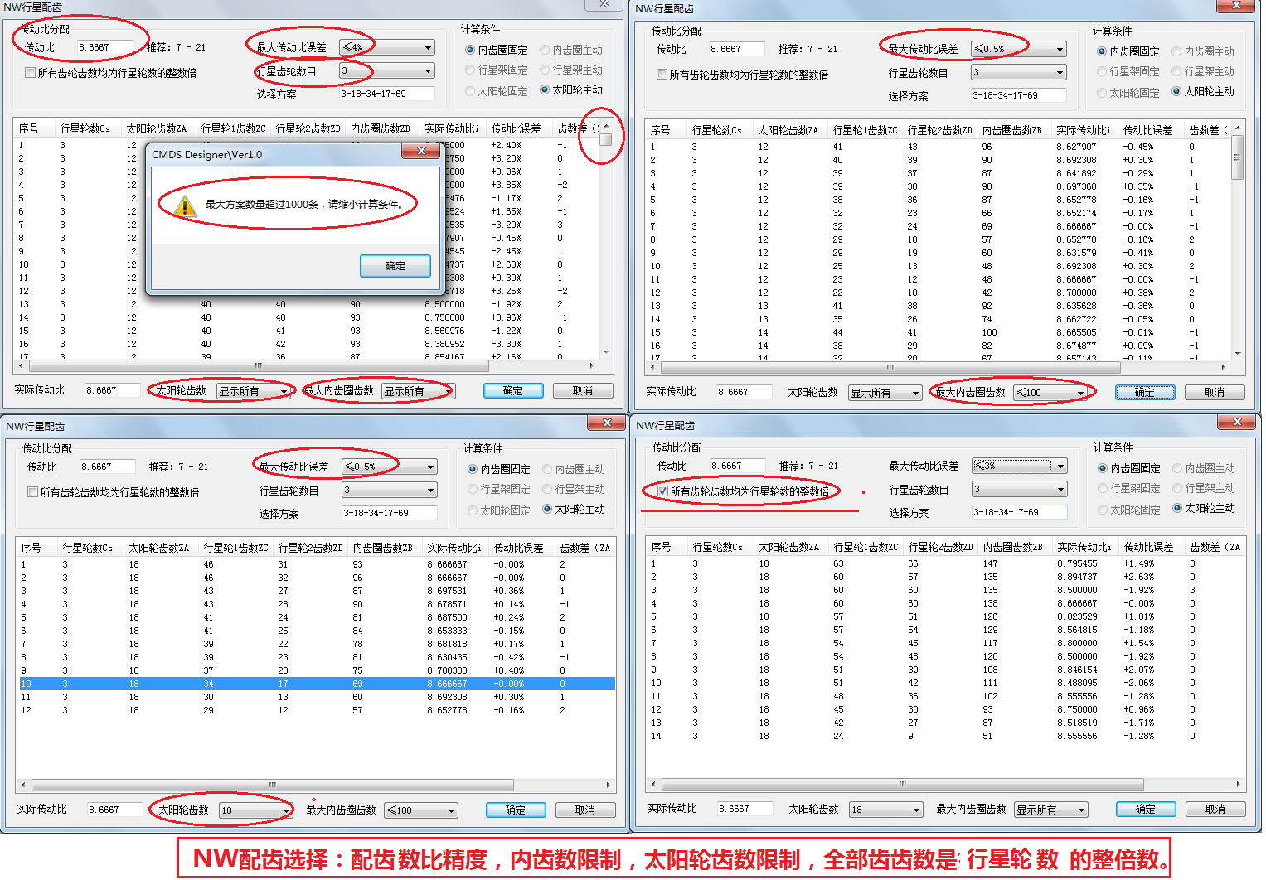Click 确定 in the CMDS Designer warning box
The image size is (1266, 880).
tap(395, 266)
